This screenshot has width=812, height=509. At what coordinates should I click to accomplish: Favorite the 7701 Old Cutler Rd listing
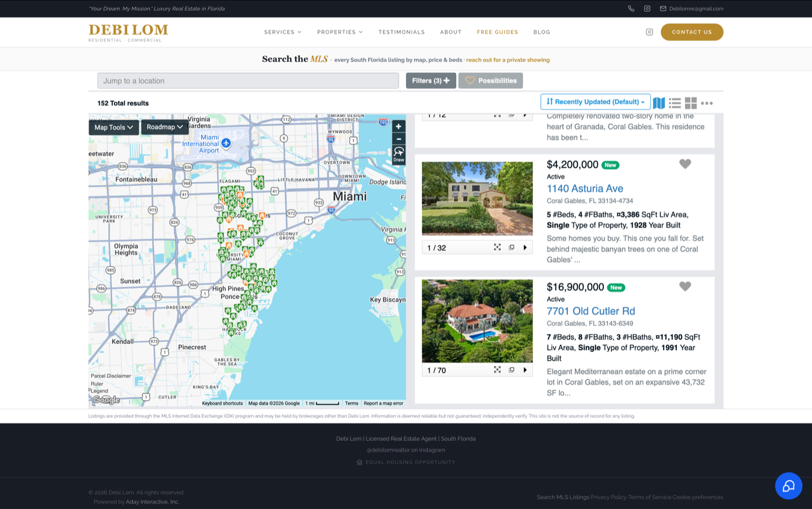(x=685, y=286)
